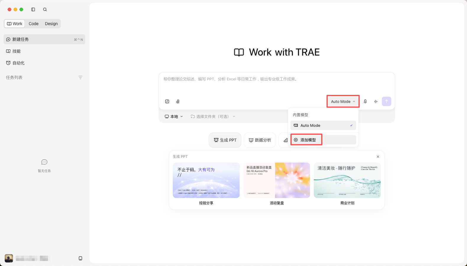Click the empty tasks chat bubble icon
Image resolution: width=467 pixels, height=266 pixels.
pyautogui.click(x=44, y=162)
